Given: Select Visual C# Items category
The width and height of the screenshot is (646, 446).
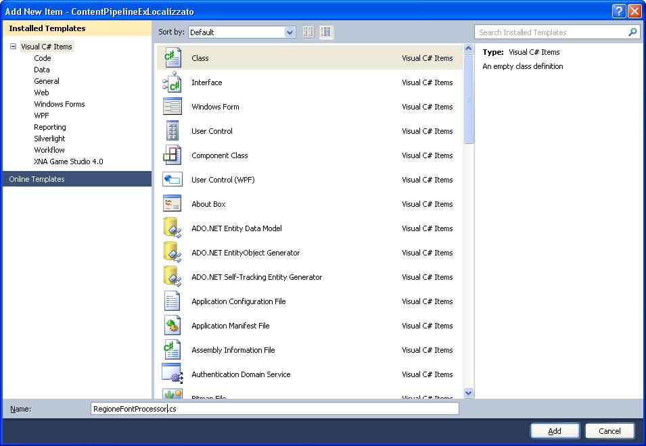Looking at the screenshot, I should pyautogui.click(x=47, y=47).
